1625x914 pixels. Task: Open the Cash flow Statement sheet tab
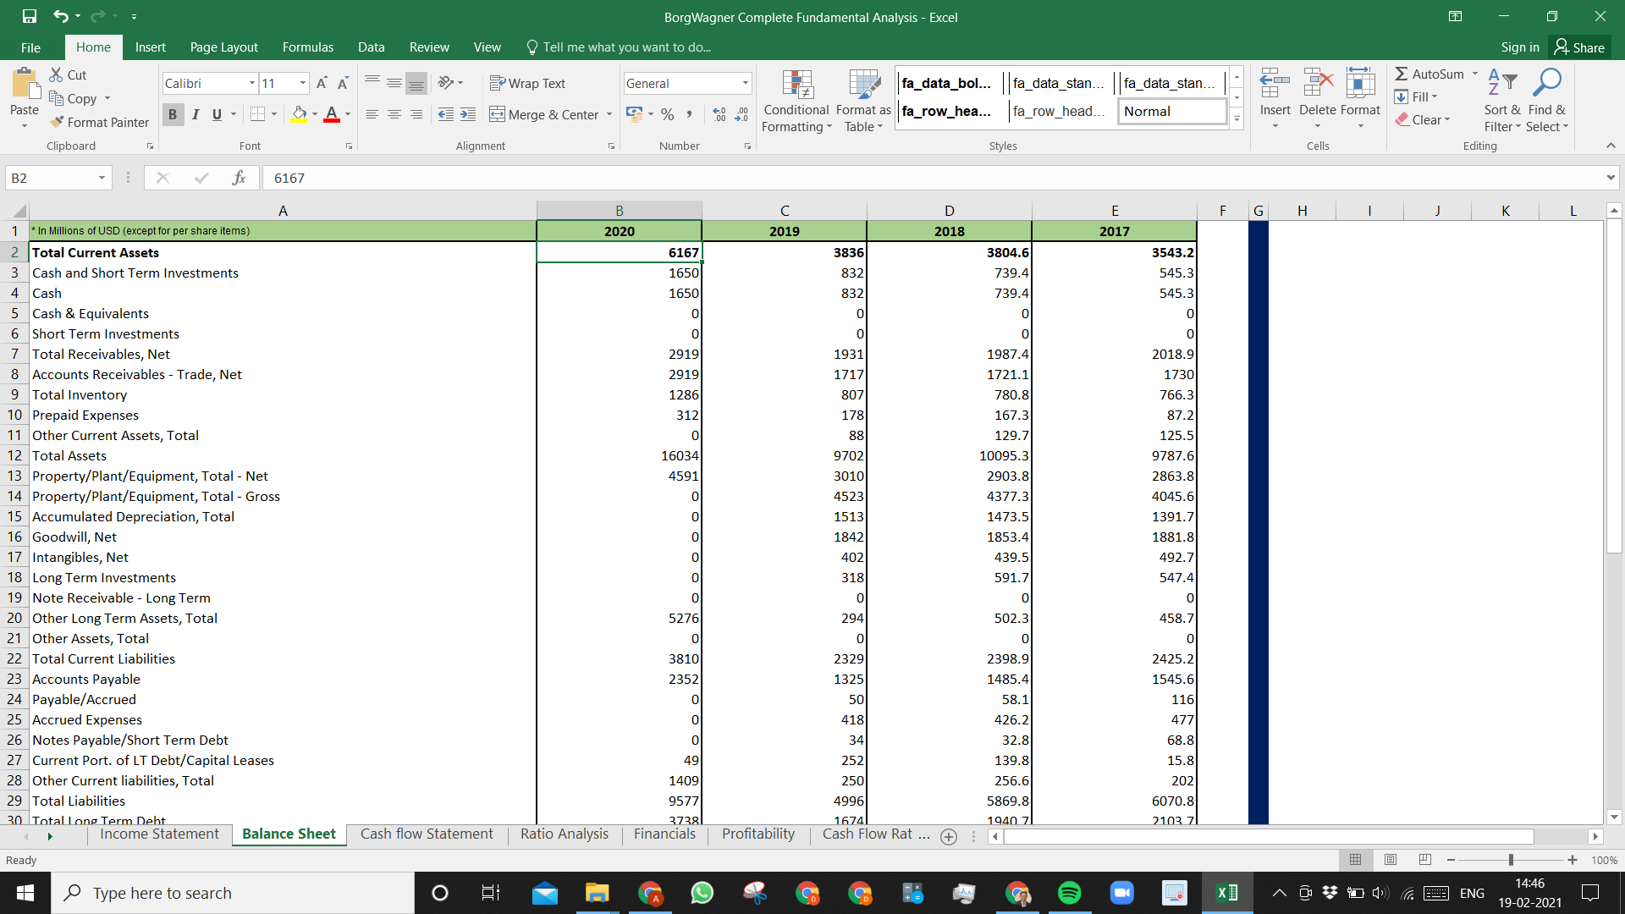427,834
